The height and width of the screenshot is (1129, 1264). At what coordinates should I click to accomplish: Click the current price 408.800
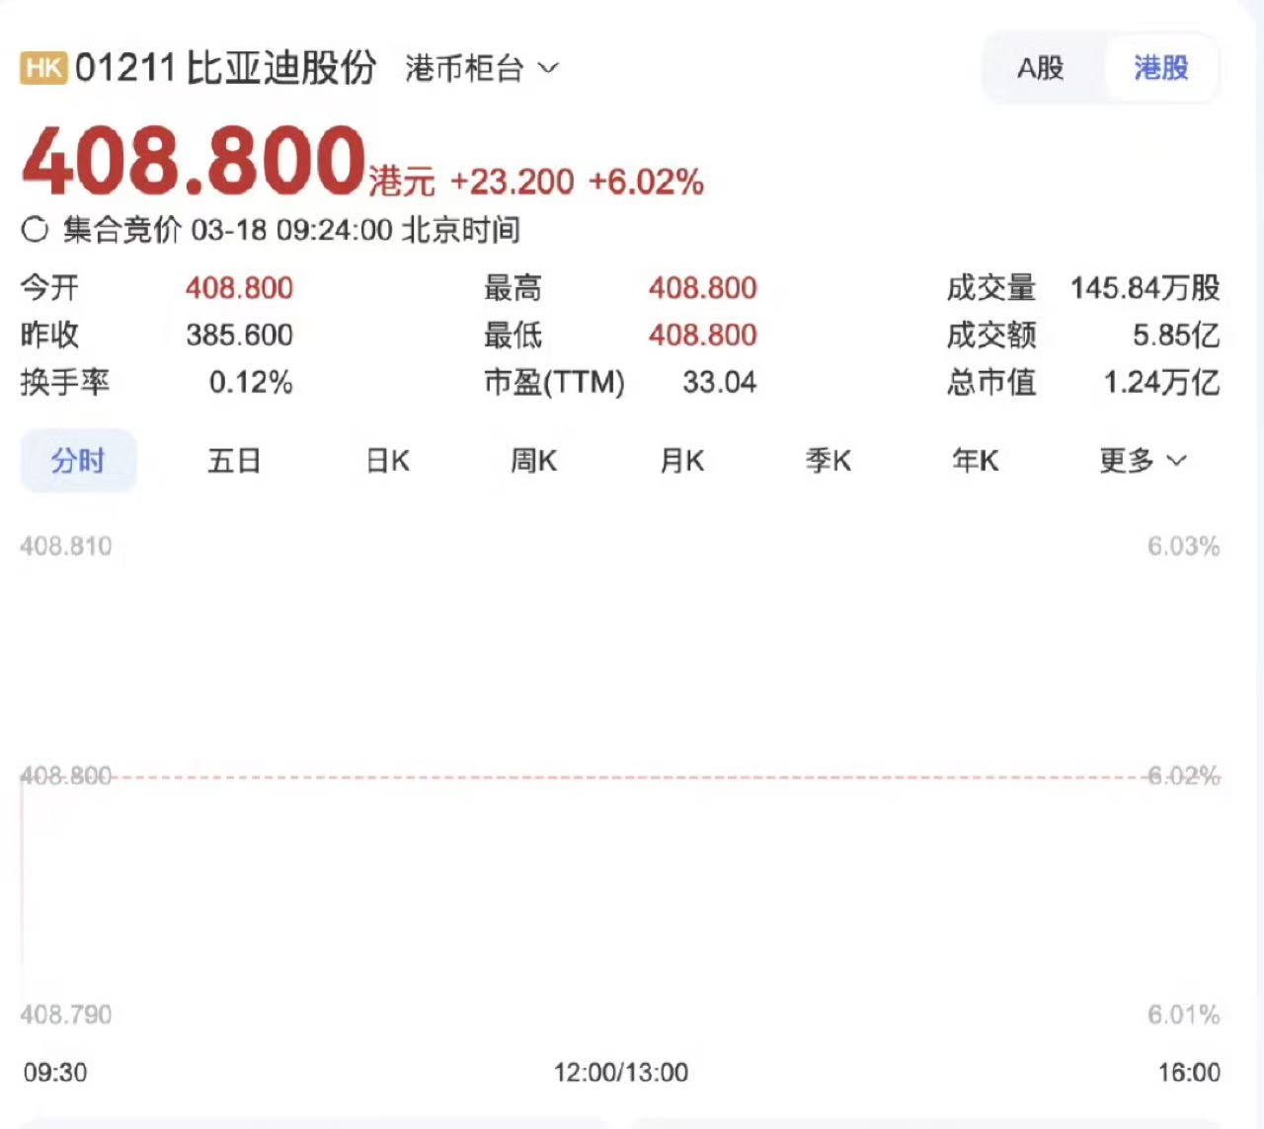(x=187, y=161)
